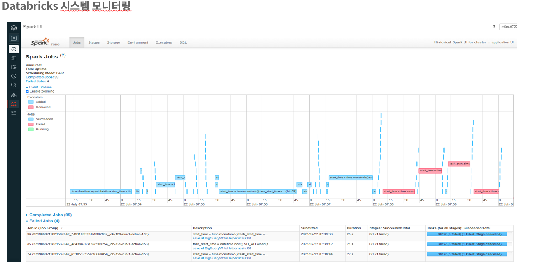This screenshot has height=264, width=539.
Task: Click the tasks progress bar for job 85
Action: tap(467, 244)
